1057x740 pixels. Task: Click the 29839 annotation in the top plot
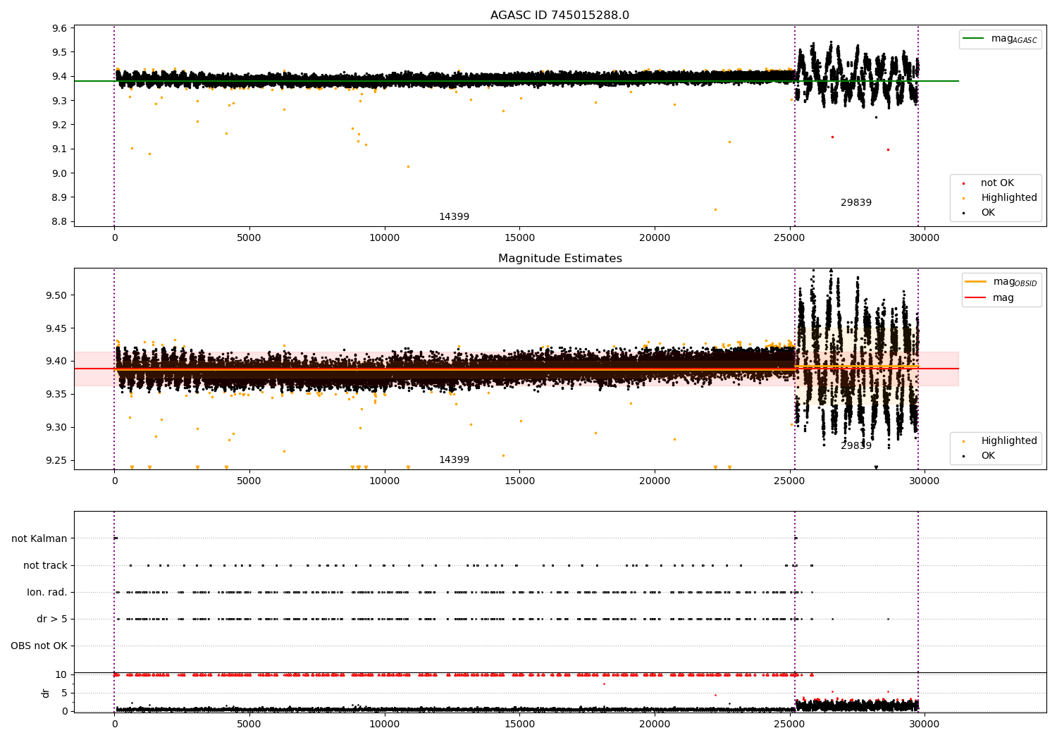coord(855,203)
